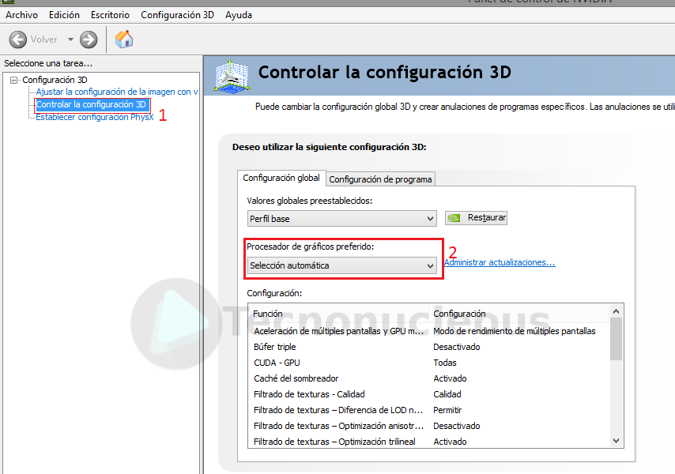Click the Restaurar button
The image size is (675, 474).
[476, 217]
